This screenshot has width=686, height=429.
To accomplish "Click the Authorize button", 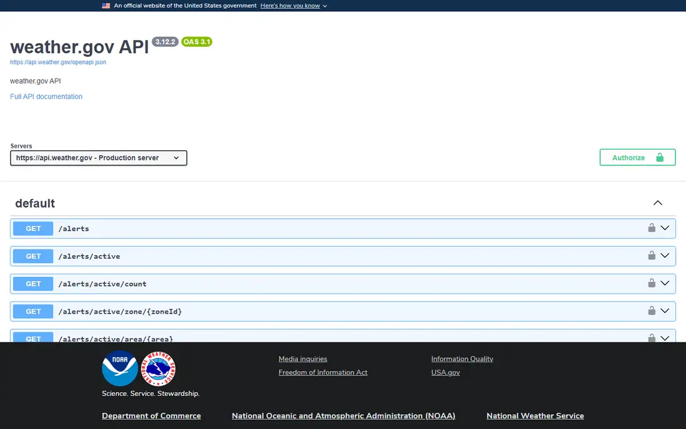I will point(637,157).
